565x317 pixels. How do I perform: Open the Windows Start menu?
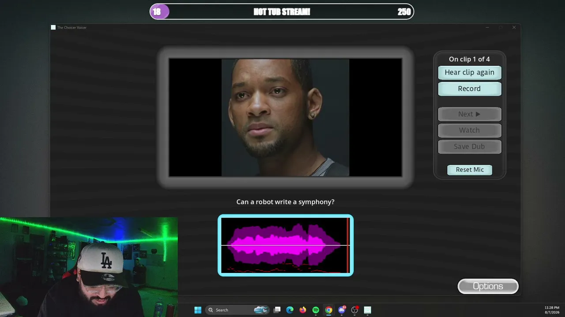tap(198, 310)
